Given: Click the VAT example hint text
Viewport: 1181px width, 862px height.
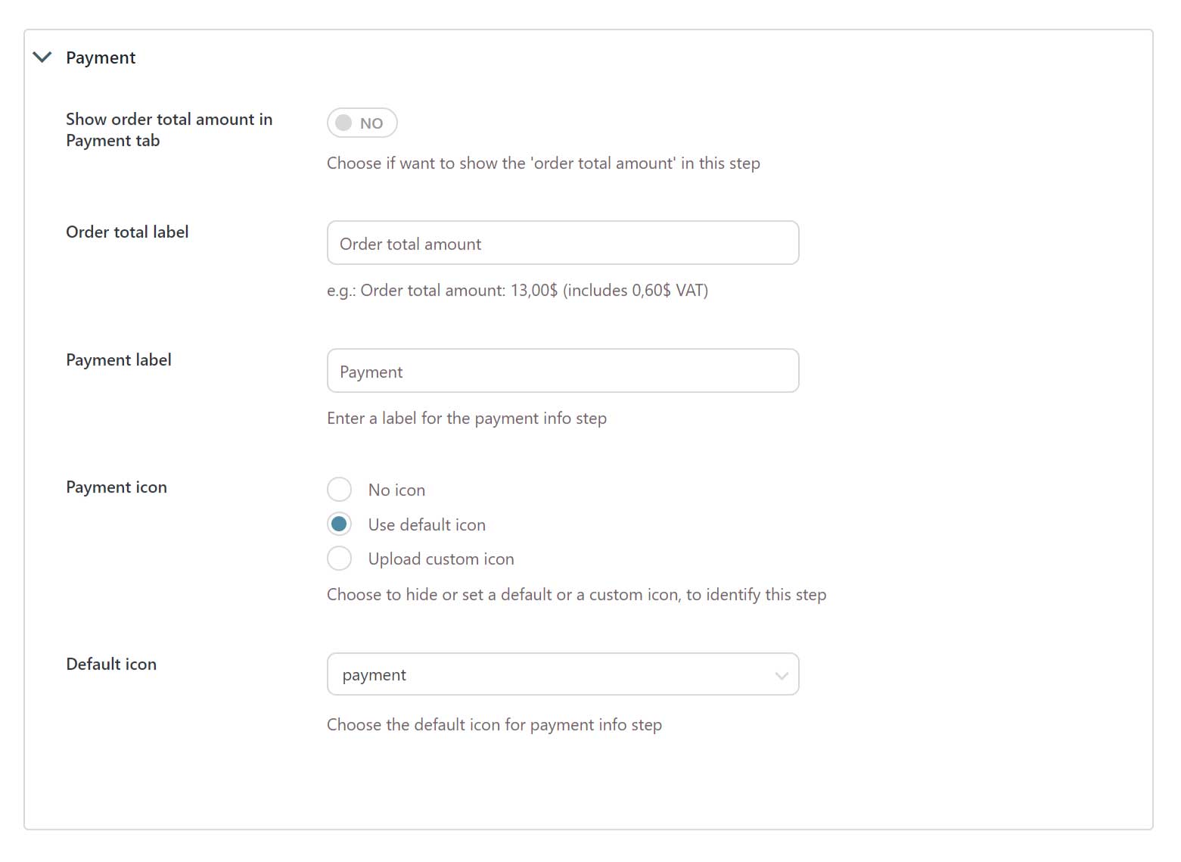Looking at the screenshot, I should point(517,291).
